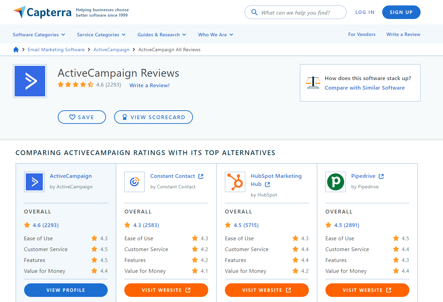This screenshot has width=443, height=302.
Task: Click the SIGN UP button
Action: point(401,12)
